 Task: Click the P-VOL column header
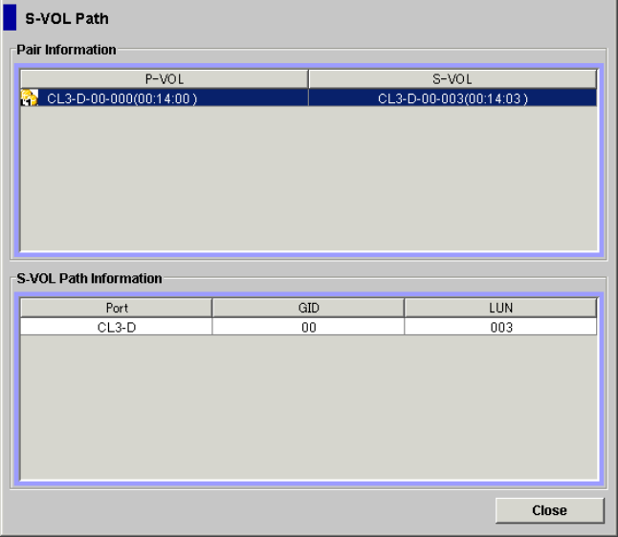coord(165,79)
